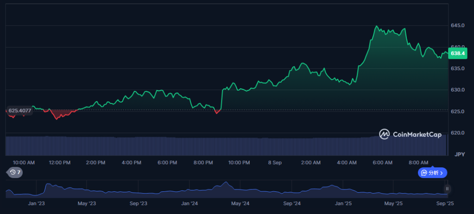Screen dimensions: 474x214
Task: Open the blue 分析 analysis button
Action: coord(432,173)
